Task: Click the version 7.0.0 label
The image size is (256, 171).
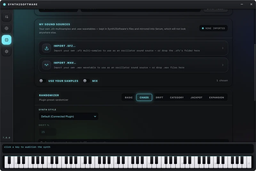Action: [6, 138]
